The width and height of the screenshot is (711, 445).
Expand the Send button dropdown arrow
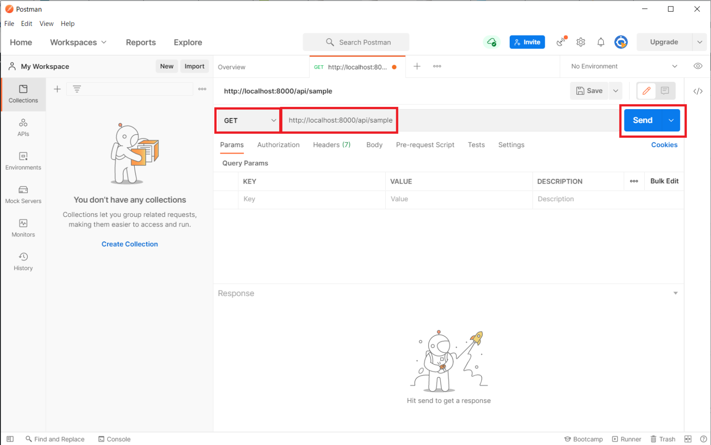(671, 120)
